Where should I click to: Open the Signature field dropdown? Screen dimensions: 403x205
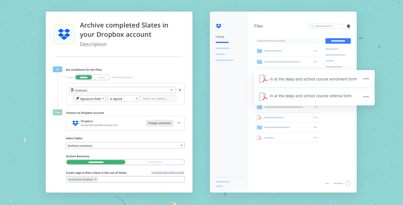(x=90, y=99)
